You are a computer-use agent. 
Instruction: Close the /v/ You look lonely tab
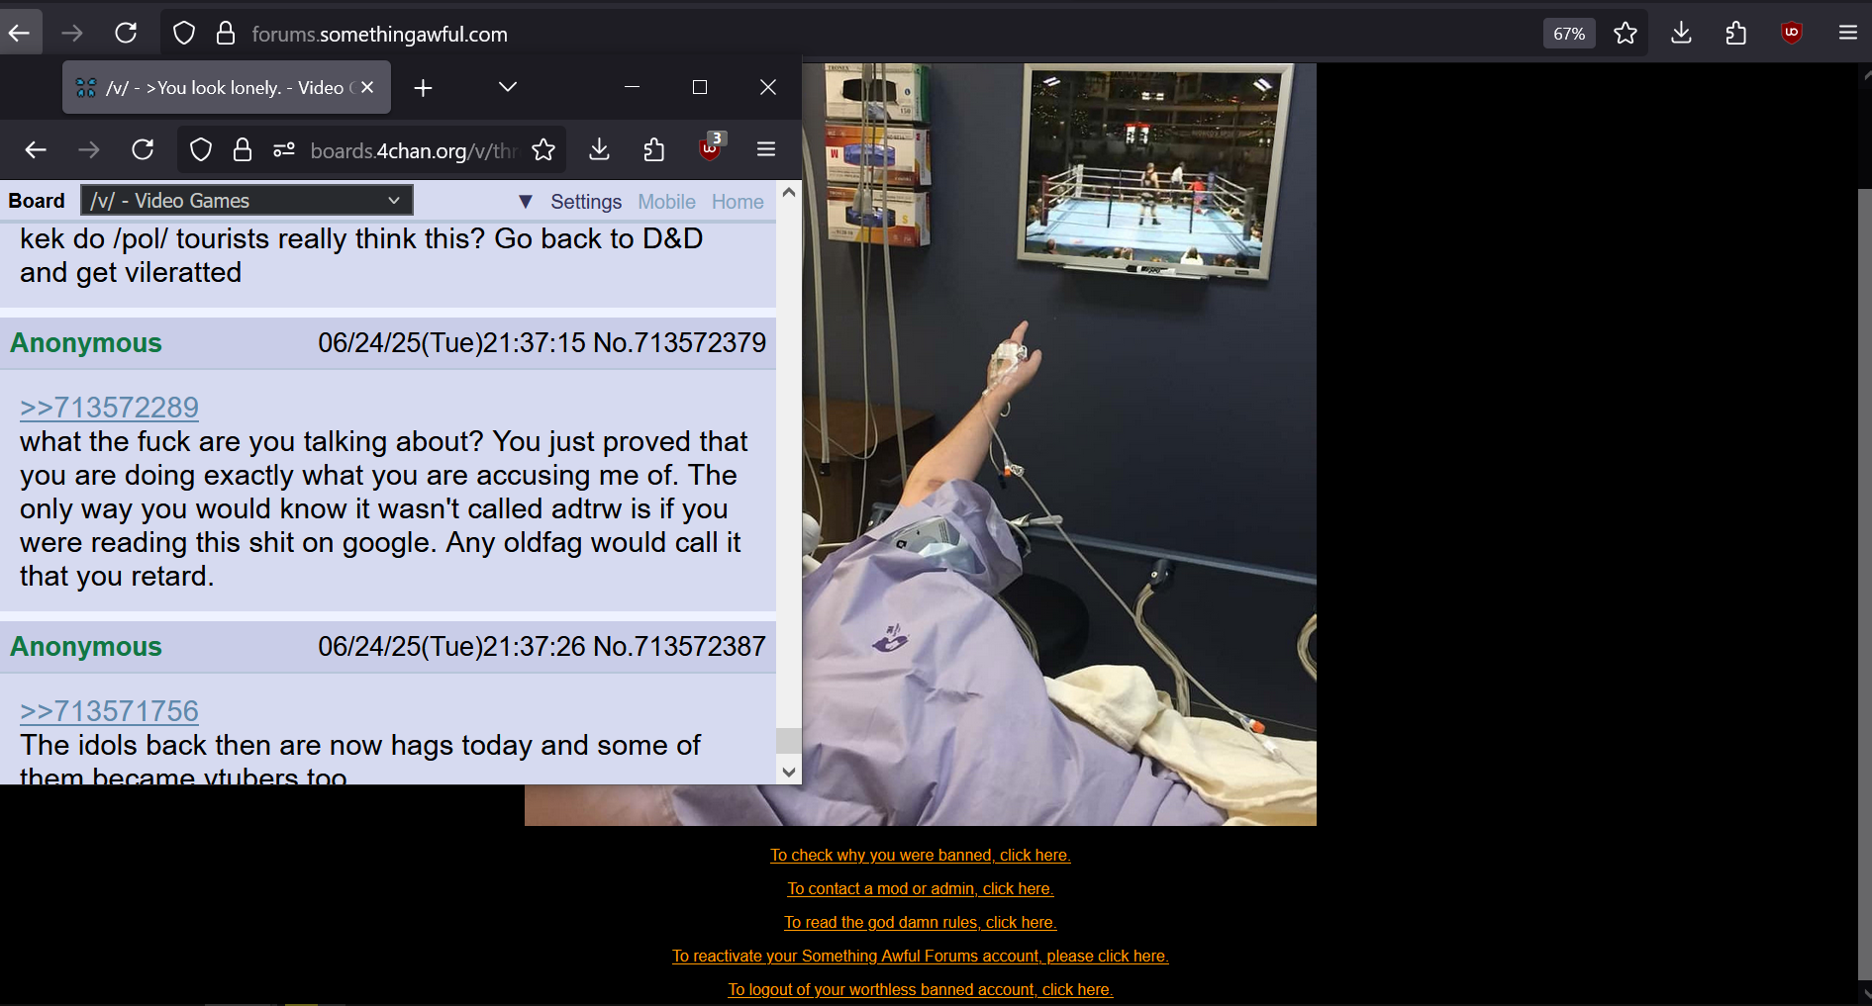367,87
